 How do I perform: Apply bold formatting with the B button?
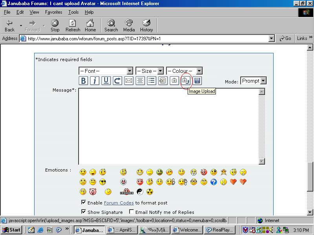(x=83, y=81)
